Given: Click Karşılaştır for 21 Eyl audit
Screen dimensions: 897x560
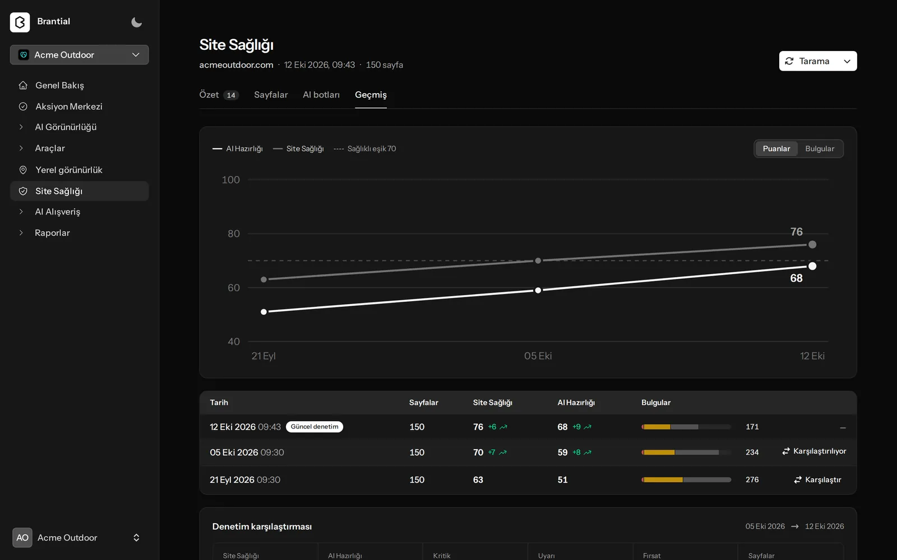Looking at the screenshot, I should coord(817,480).
